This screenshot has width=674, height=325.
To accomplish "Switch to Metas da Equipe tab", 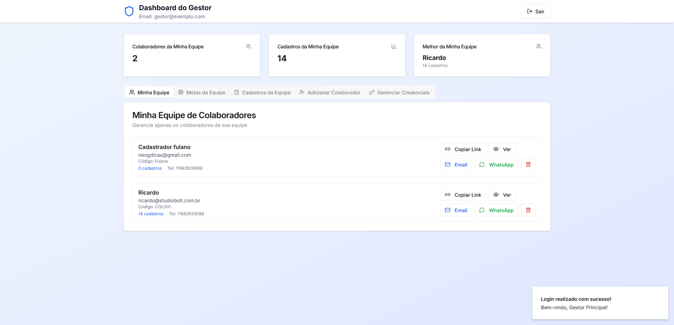I will (202, 93).
